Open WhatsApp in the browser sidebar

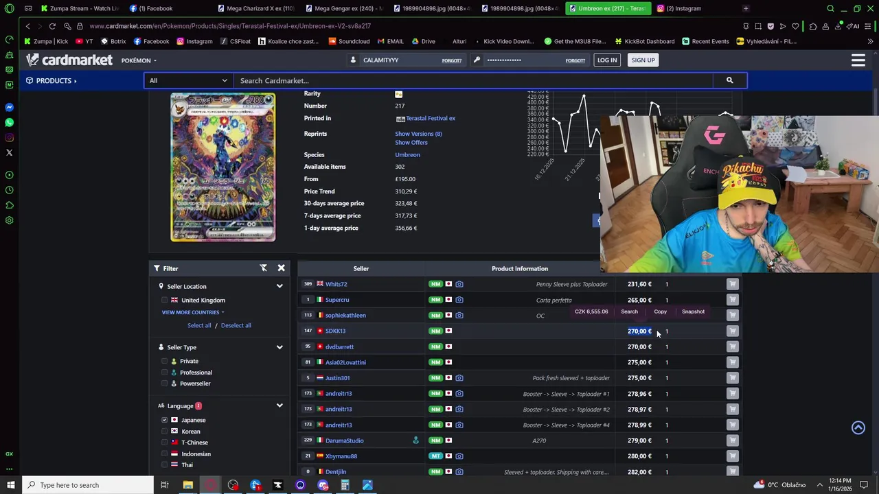click(9, 123)
